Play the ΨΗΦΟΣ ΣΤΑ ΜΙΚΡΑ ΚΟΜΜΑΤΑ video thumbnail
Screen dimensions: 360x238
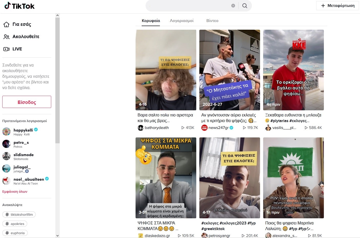(x=166, y=178)
